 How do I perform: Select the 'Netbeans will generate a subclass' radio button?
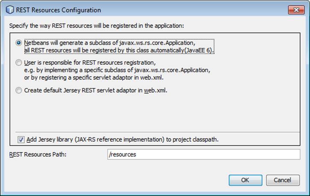click(x=18, y=43)
